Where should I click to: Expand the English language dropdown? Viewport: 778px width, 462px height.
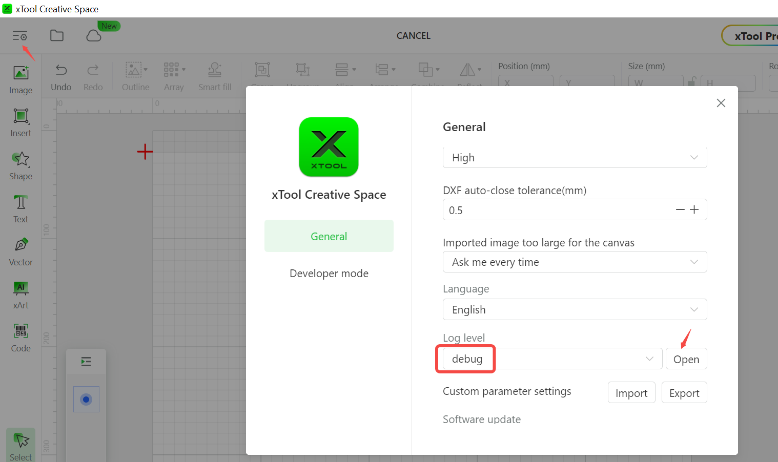coord(575,309)
